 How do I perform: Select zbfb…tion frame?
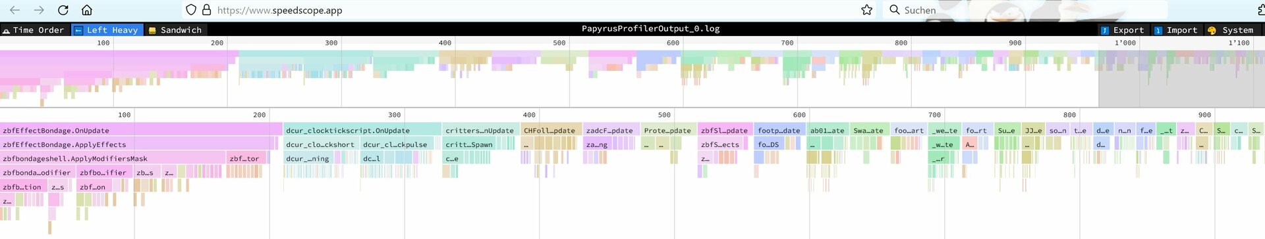tap(23, 186)
